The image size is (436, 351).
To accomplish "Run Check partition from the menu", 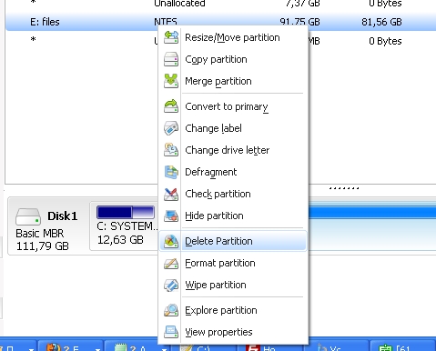I will point(233,194).
